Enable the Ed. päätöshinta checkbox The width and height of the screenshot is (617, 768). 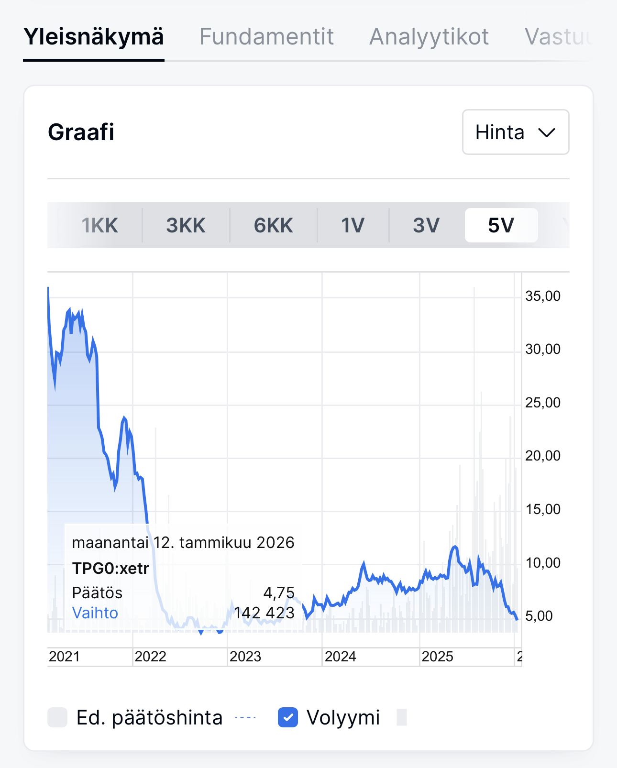(57, 717)
